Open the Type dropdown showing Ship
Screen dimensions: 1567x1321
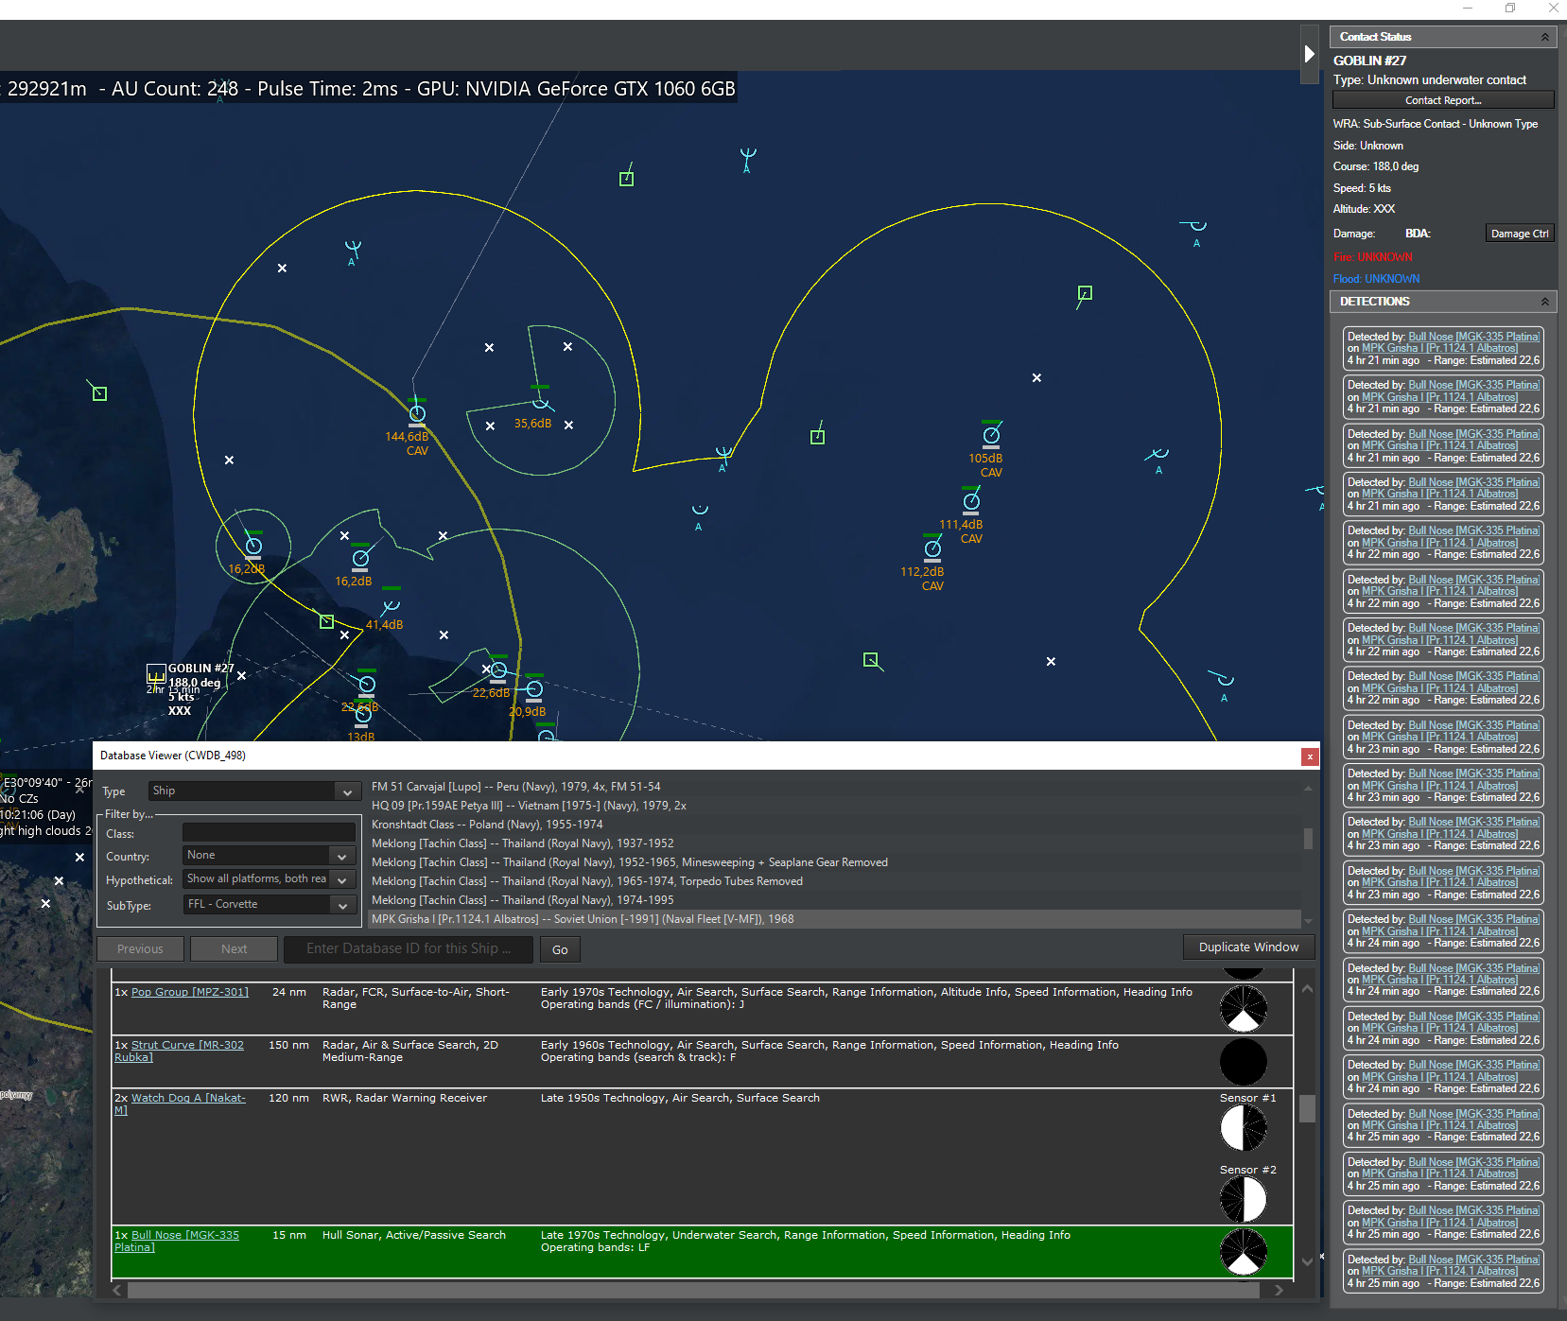click(252, 791)
